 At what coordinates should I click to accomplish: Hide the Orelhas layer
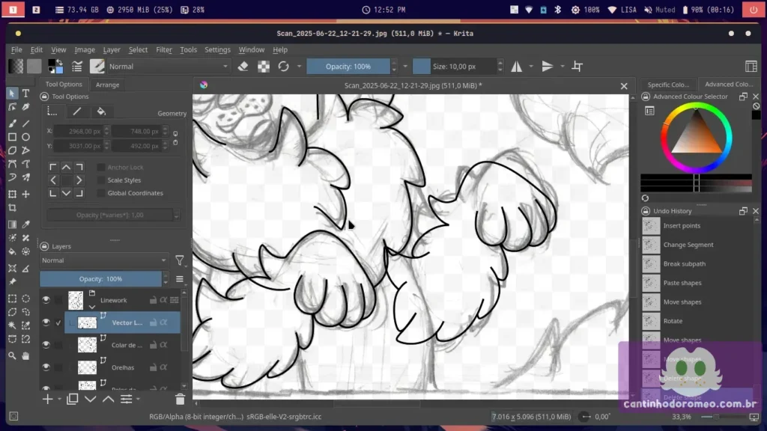[x=46, y=367]
